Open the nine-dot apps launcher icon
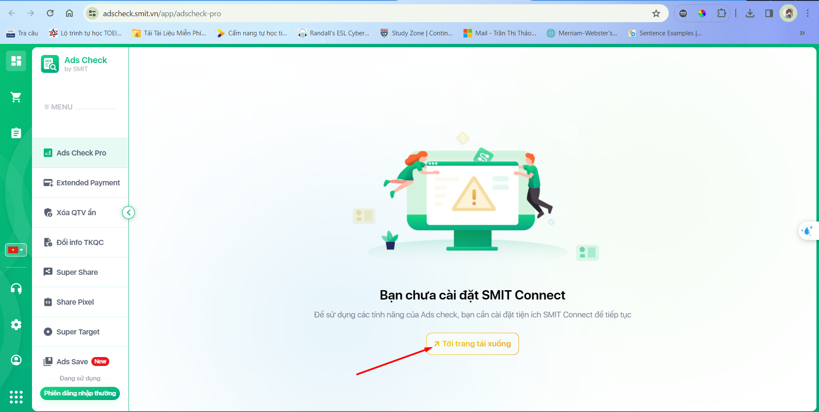Image resolution: width=819 pixels, height=412 pixels. [x=16, y=397]
